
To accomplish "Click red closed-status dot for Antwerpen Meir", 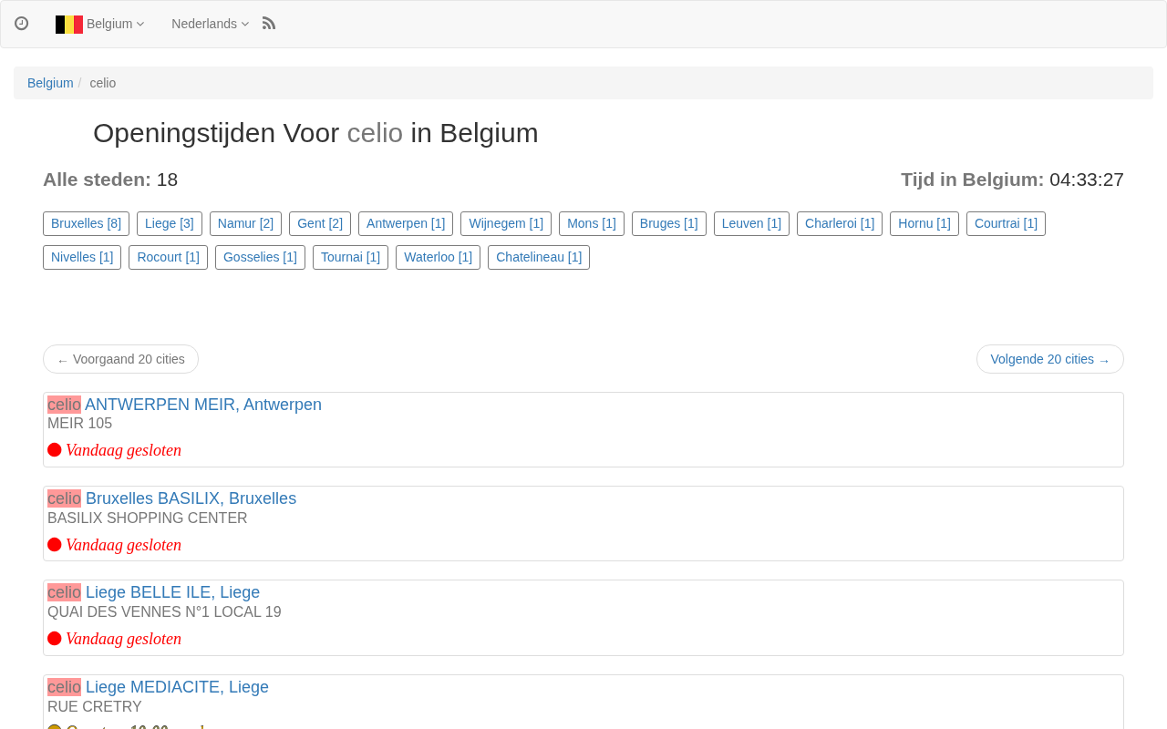I will (55, 450).
